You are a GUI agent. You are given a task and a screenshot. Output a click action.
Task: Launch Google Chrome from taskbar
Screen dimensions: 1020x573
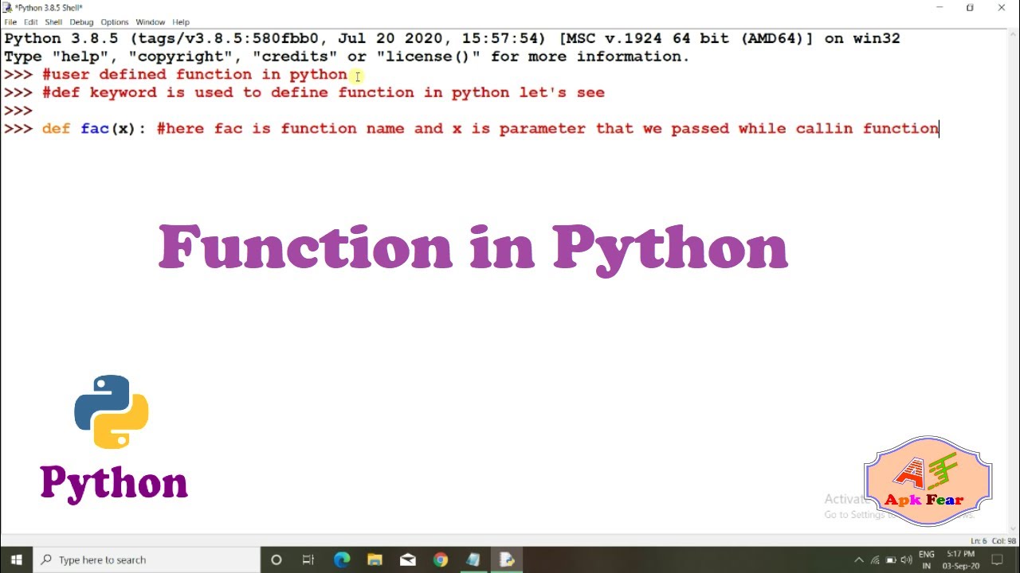coord(441,559)
